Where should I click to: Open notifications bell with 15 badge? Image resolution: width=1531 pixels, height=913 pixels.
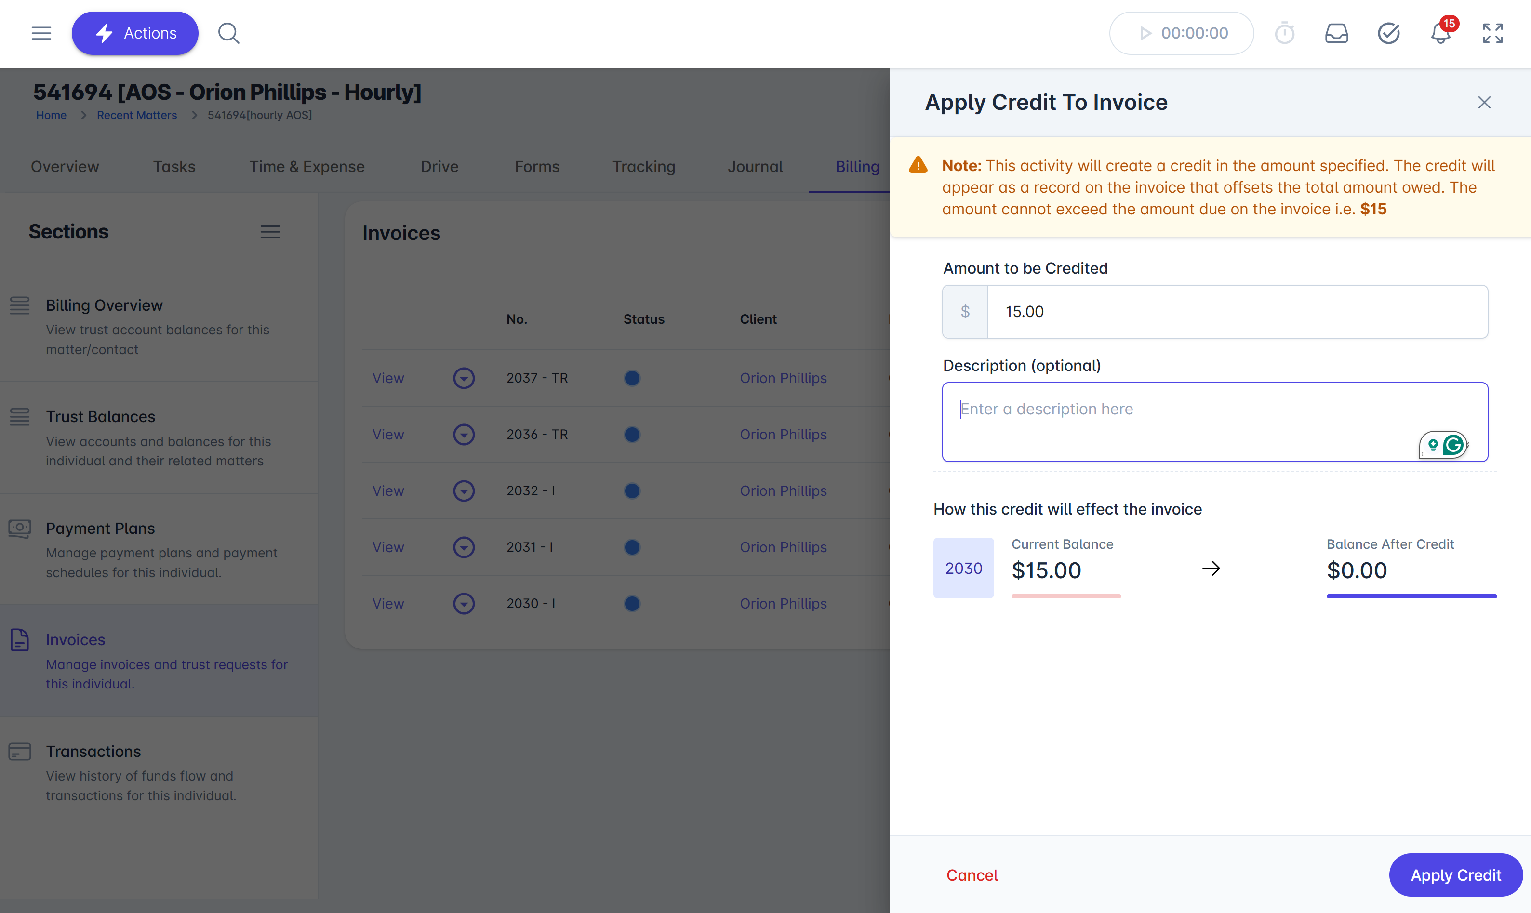point(1440,33)
